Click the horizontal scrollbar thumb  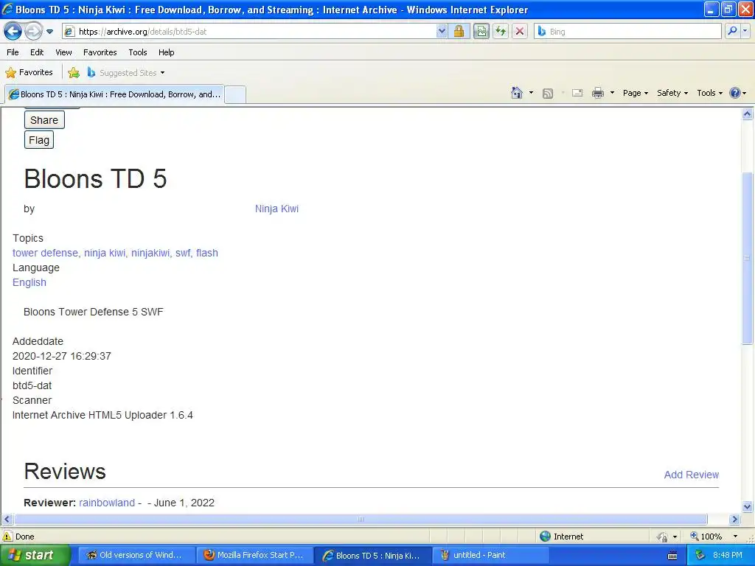pos(361,520)
